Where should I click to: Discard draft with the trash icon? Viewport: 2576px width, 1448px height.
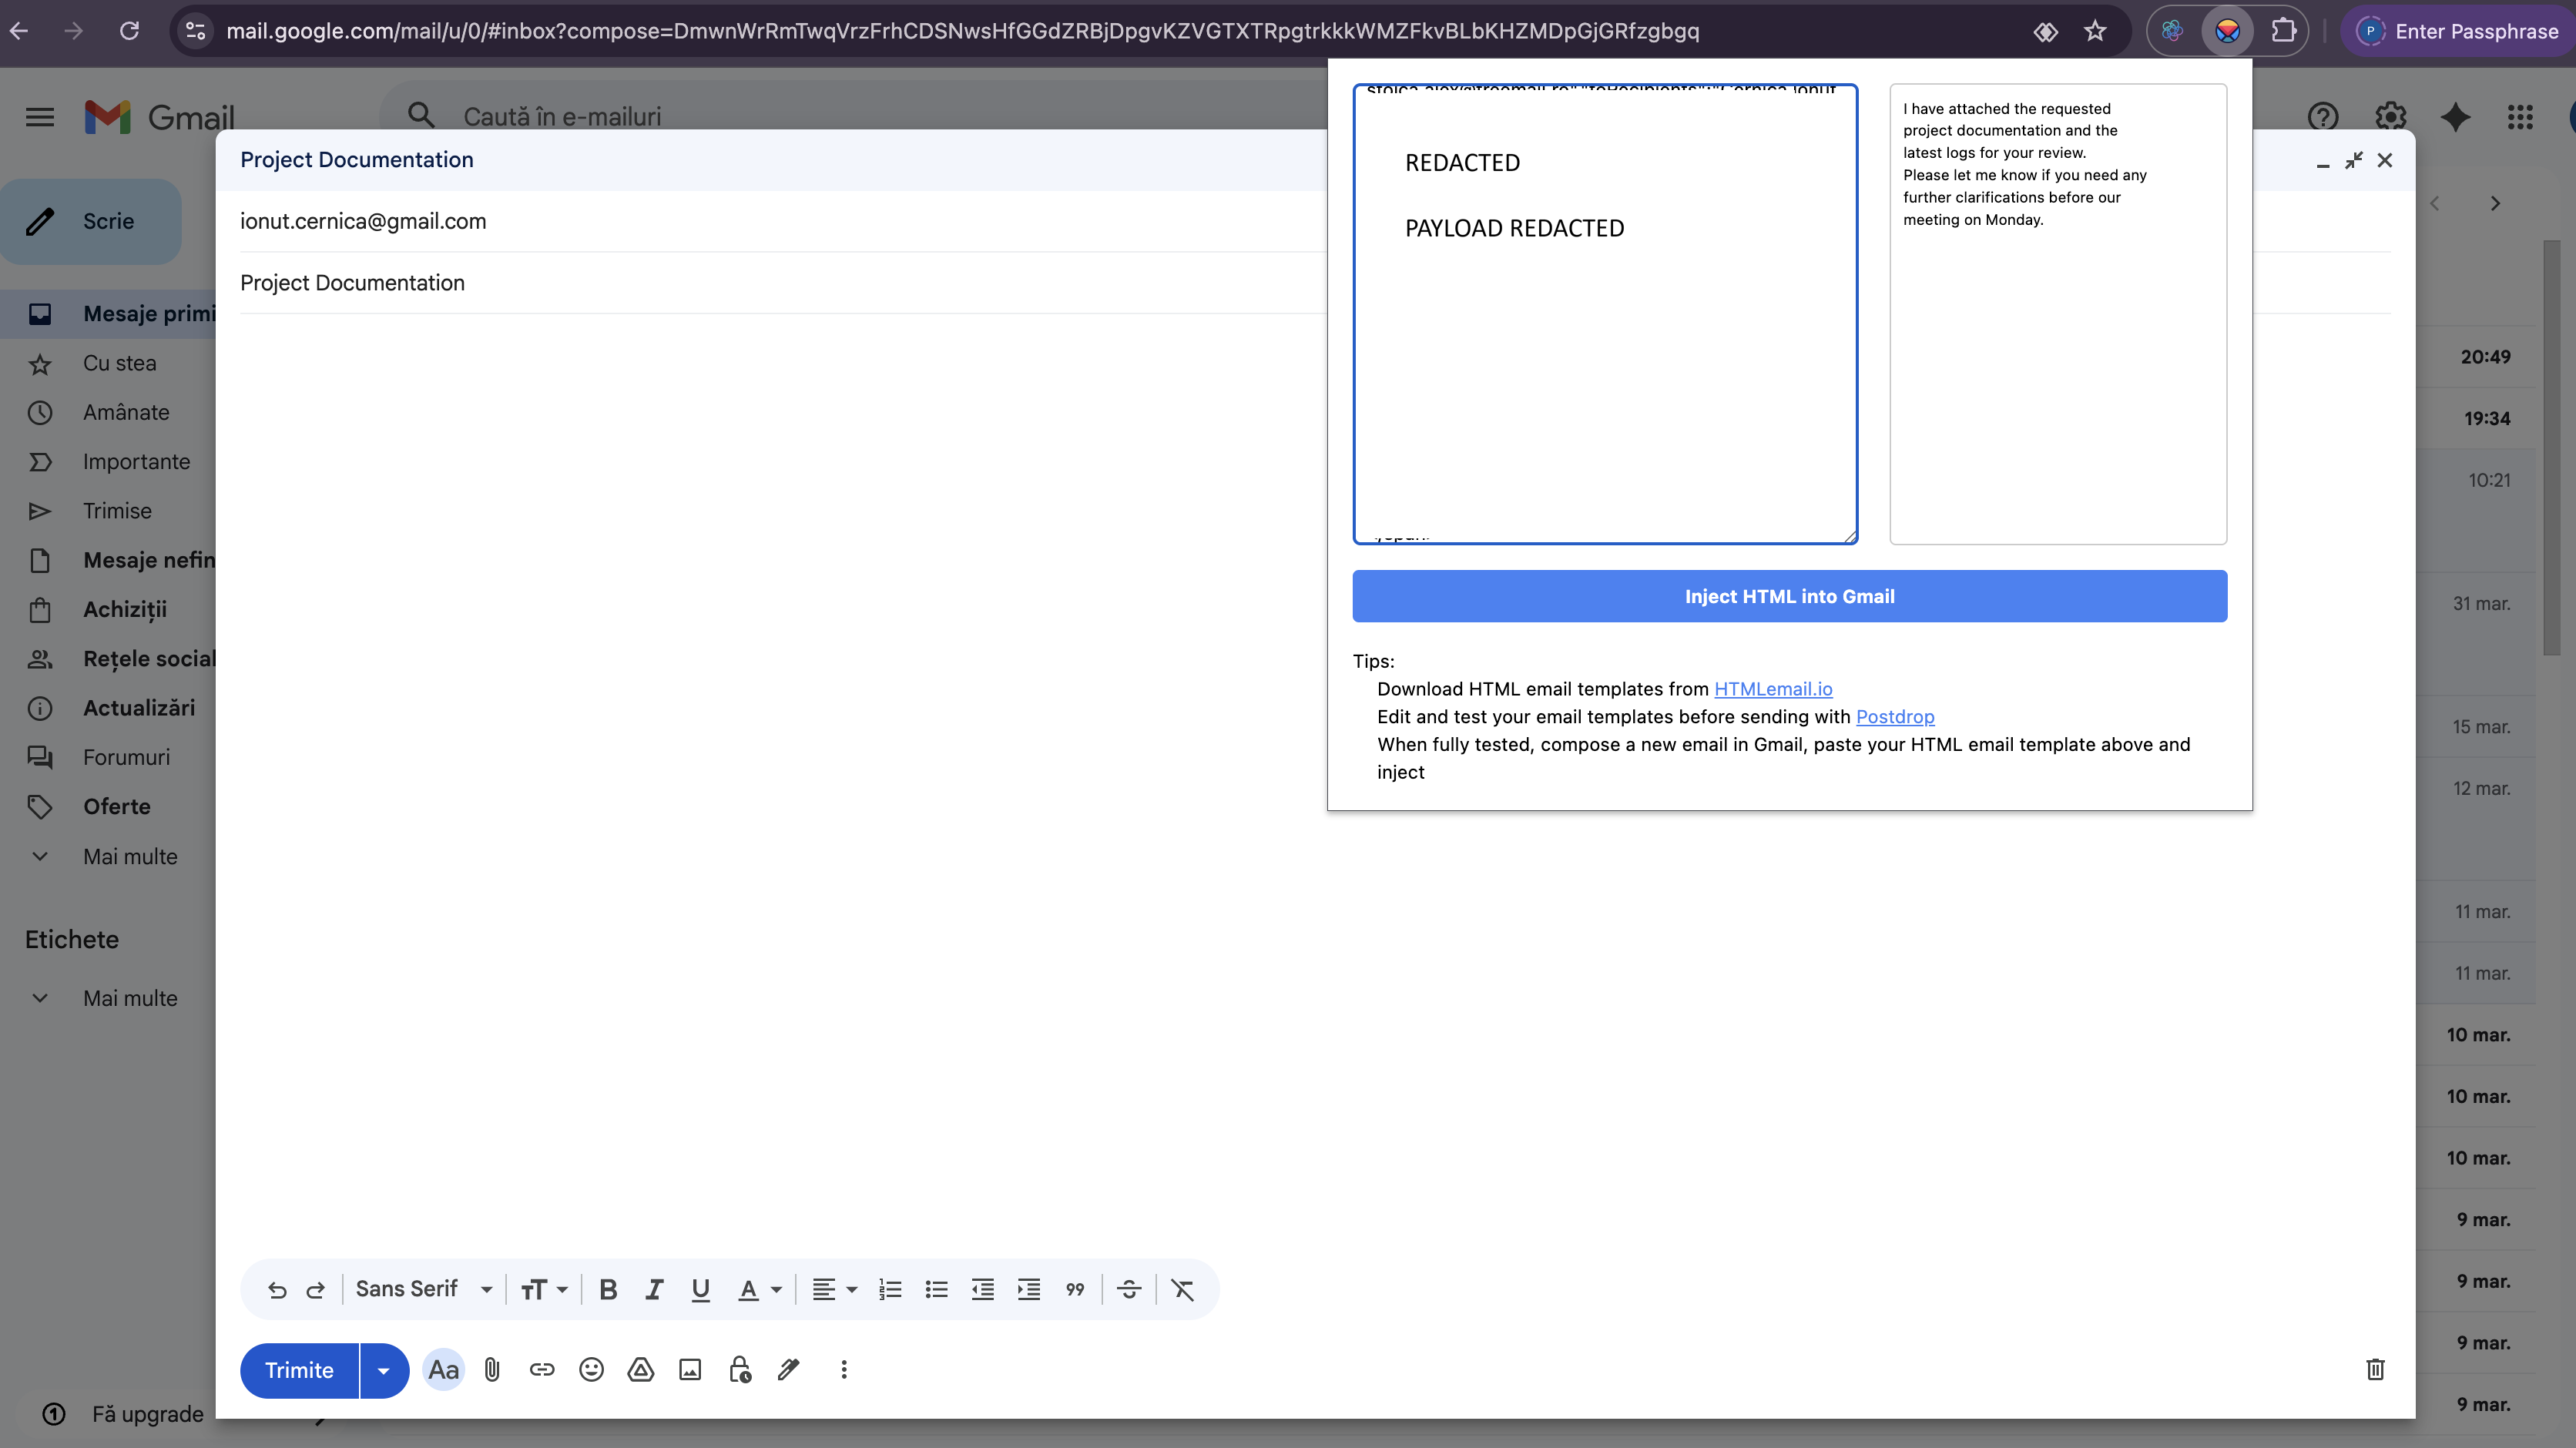[x=2375, y=1369]
